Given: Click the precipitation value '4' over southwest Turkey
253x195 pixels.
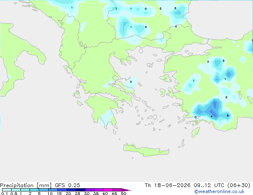Looking at the screenshot, I should (211, 116).
